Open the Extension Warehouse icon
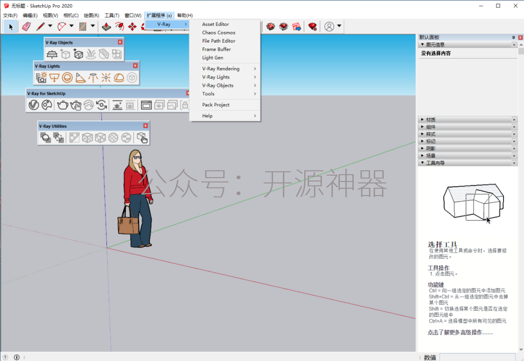The height and width of the screenshot is (361, 524). (x=283, y=26)
